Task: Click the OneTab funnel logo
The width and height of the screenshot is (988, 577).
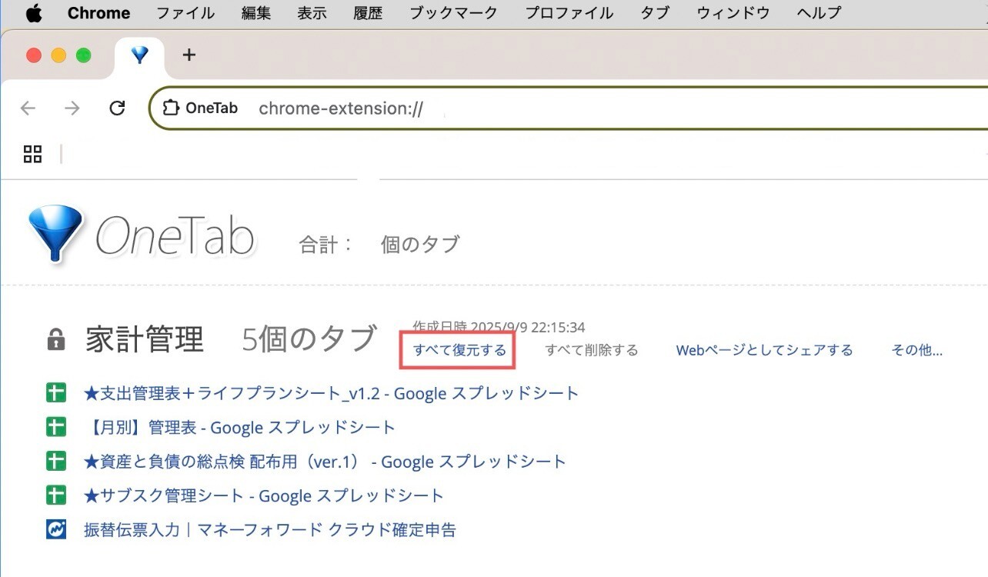Action: click(x=55, y=235)
